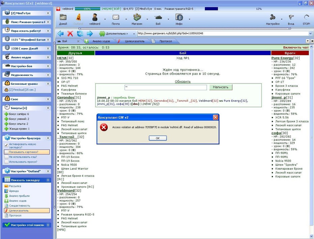Click the refresh page icon
Image resolution: width=314 pixels, height=239 pixels.
pos(80,34)
